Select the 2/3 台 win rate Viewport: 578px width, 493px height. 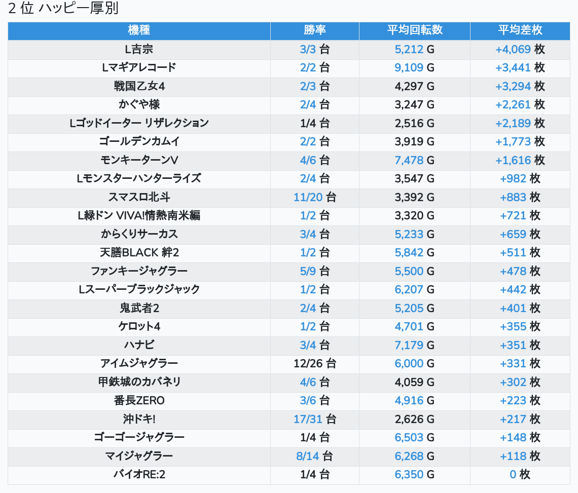pyautogui.click(x=315, y=86)
